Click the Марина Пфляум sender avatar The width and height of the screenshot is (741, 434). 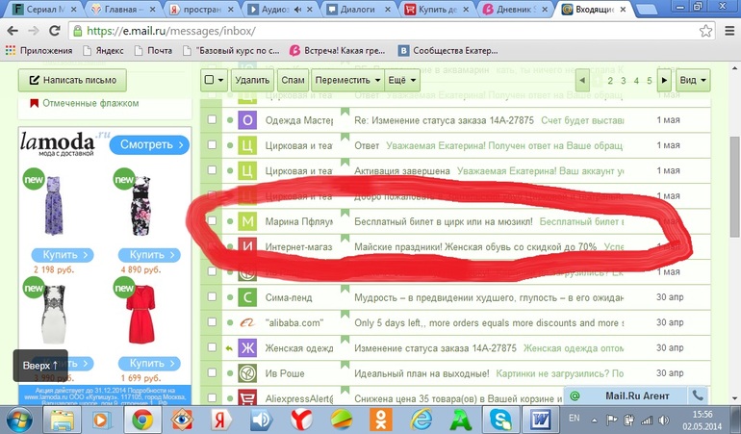pos(247,221)
